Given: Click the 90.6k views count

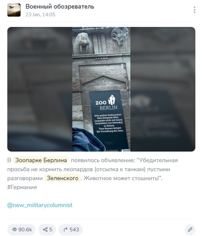Looking at the screenshot, I should 25,230.
